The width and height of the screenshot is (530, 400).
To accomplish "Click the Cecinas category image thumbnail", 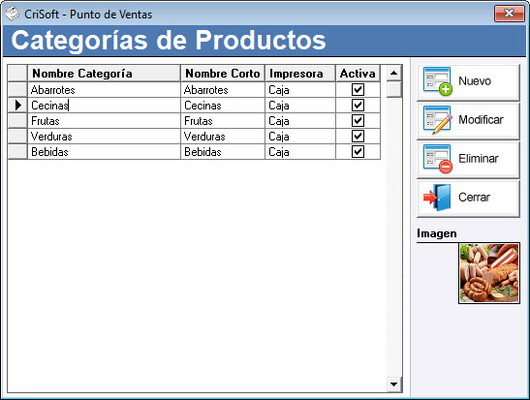I will click(x=489, y=273).
